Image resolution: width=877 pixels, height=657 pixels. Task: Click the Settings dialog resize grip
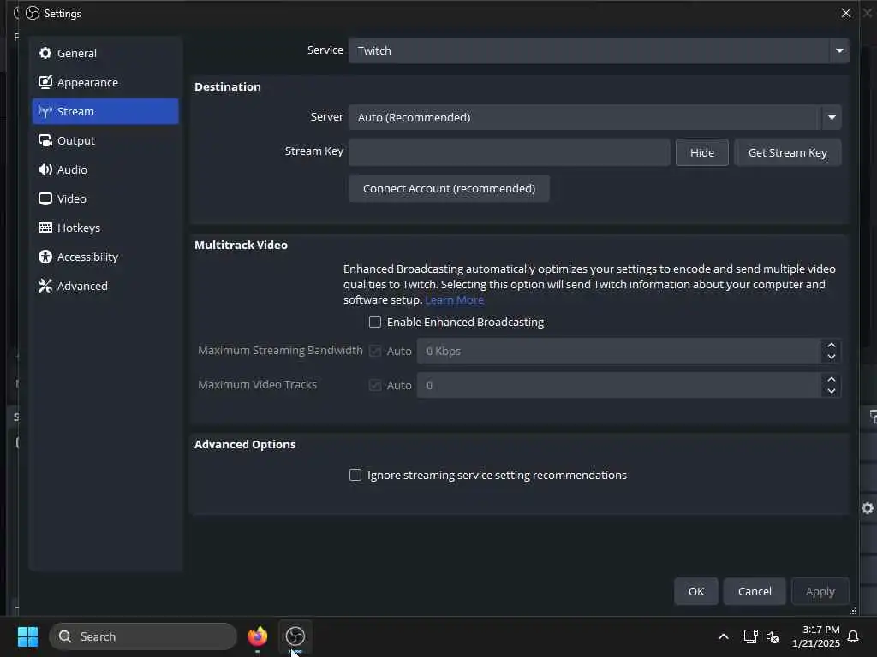[x=853, y=611]
